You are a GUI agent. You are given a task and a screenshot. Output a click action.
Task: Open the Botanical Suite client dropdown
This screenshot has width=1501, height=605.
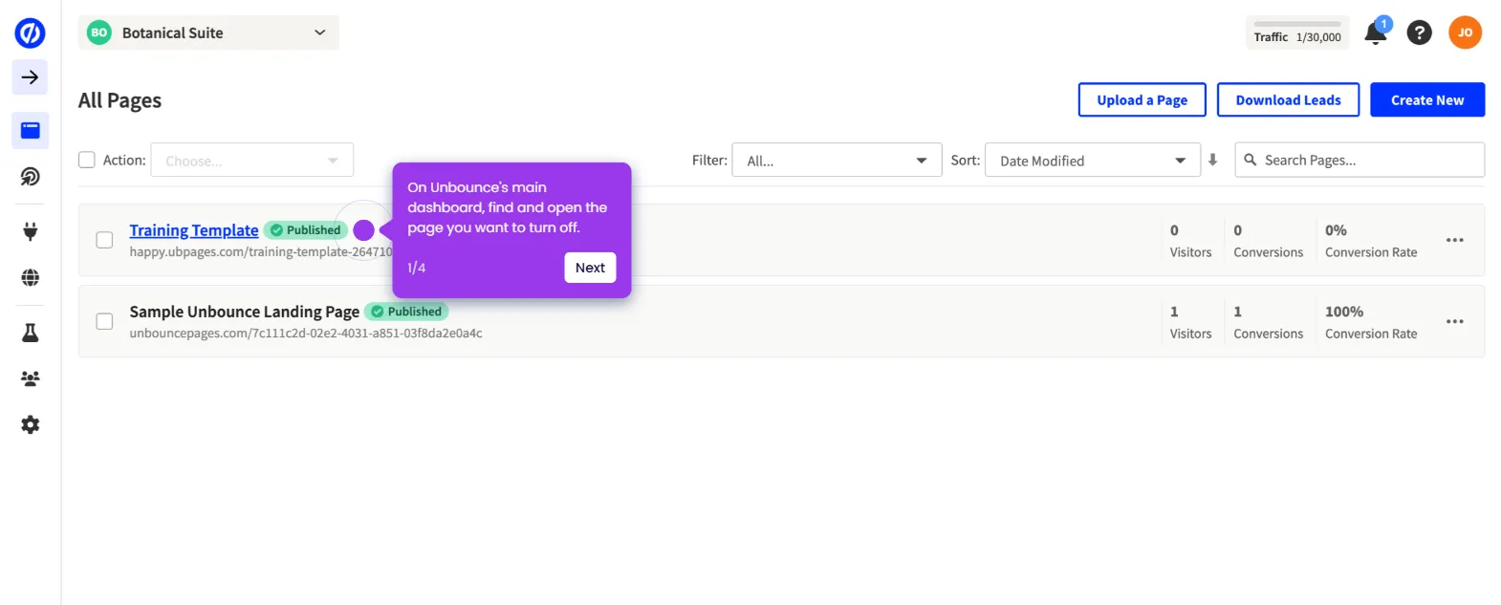coord(208,32)
